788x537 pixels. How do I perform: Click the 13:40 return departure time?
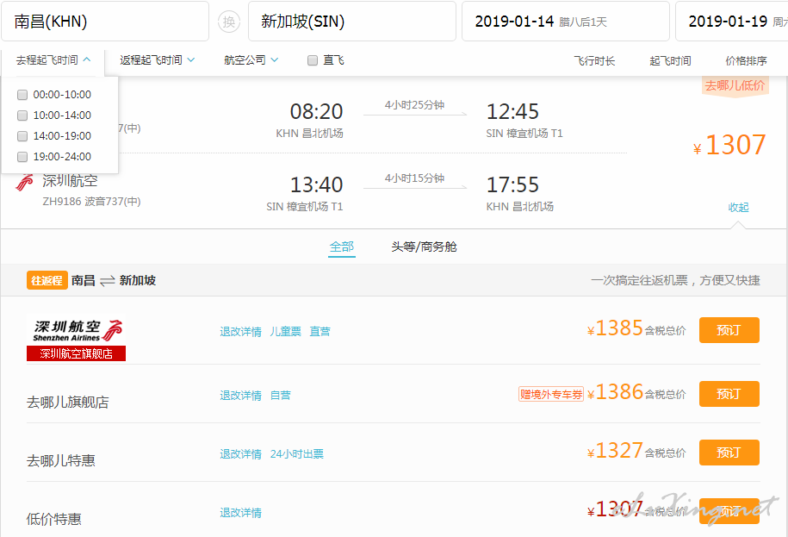point(316,185)
